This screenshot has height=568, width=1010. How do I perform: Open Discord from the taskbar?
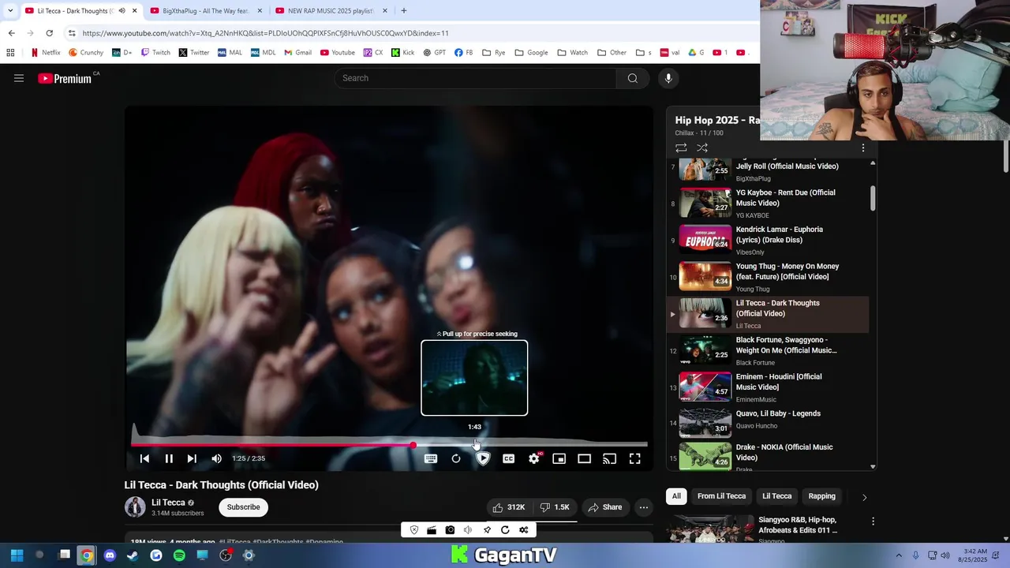tap(110, 555)
